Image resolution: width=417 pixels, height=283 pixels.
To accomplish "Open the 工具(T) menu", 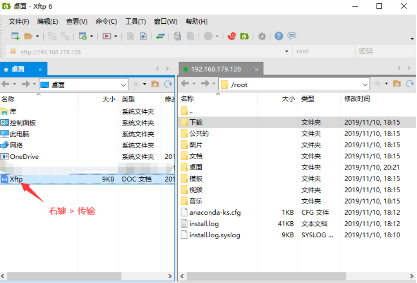I will [x=135, y=21].
